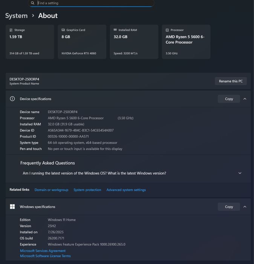Click the Storage card icon
Viewport: 254px width, 264px height.
pos(11,30)
